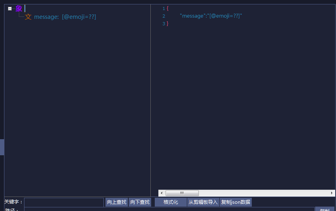Click the orange text-type icon beside message
336x211 pixels.
28,17
